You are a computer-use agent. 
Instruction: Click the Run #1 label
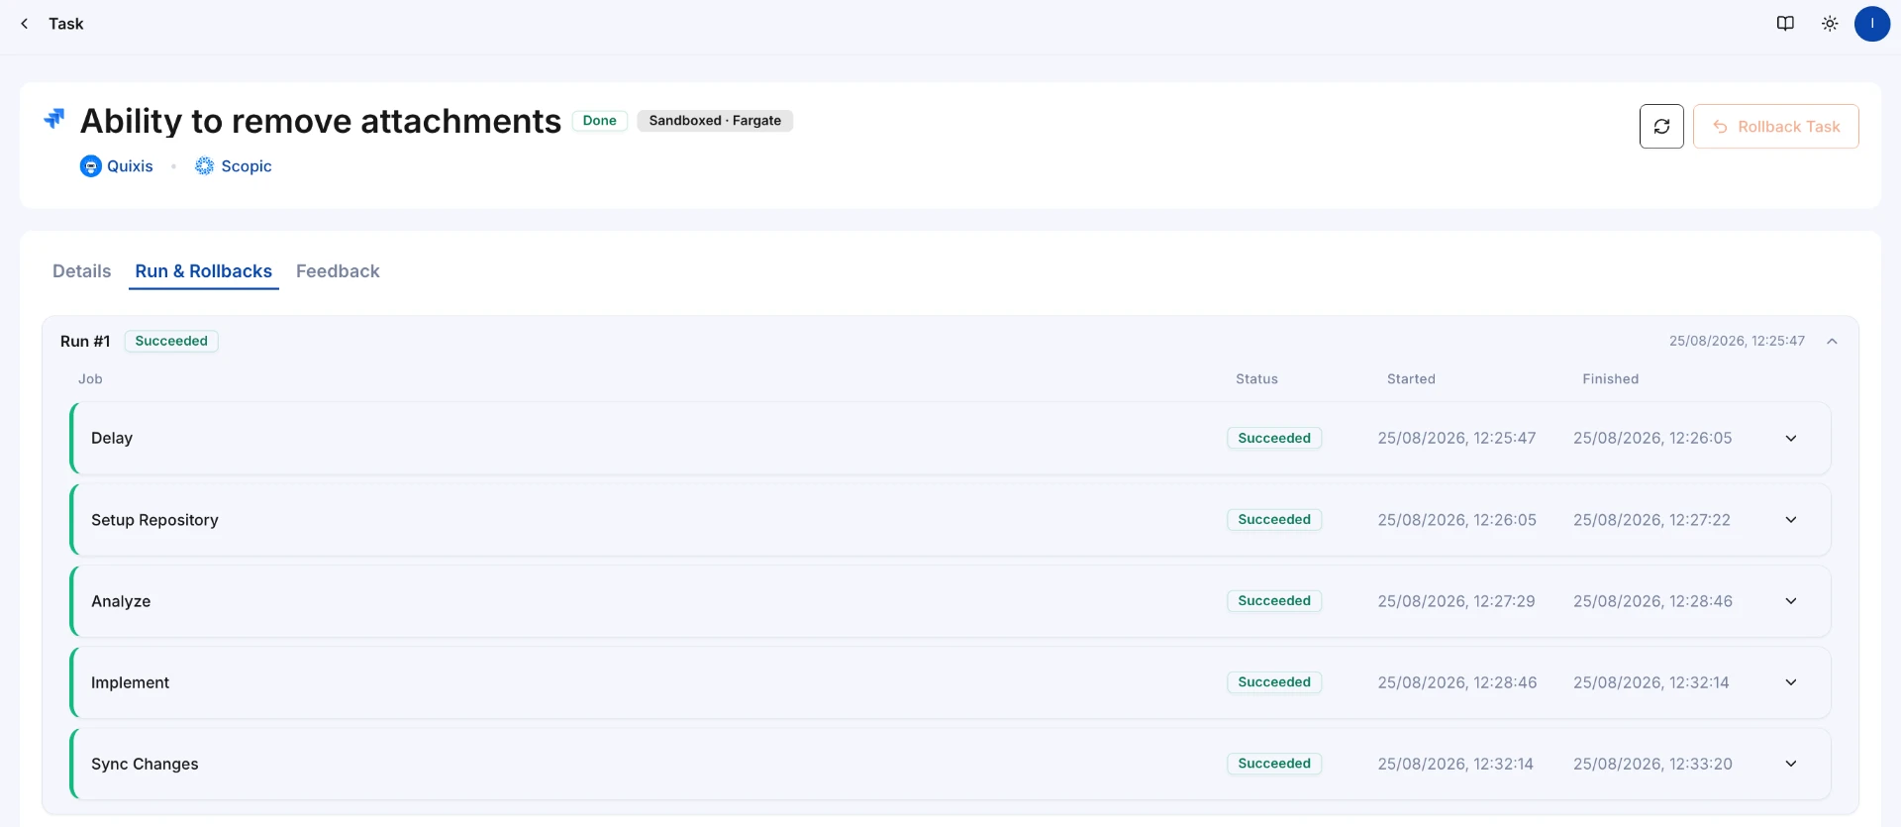click(85, 341)
